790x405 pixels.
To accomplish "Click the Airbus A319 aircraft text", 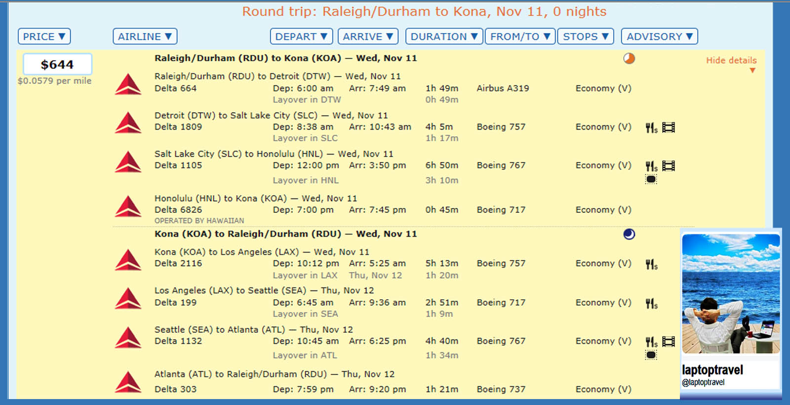I will (x=503, y=88).
